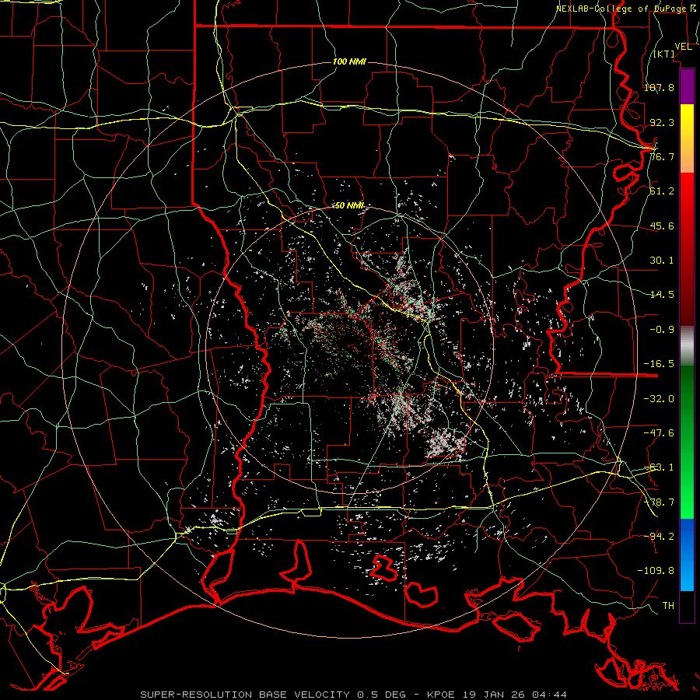Screen dimensions: 700x700
Task: Click the 100 NMI range ring label
Action: tap(349, 61)
